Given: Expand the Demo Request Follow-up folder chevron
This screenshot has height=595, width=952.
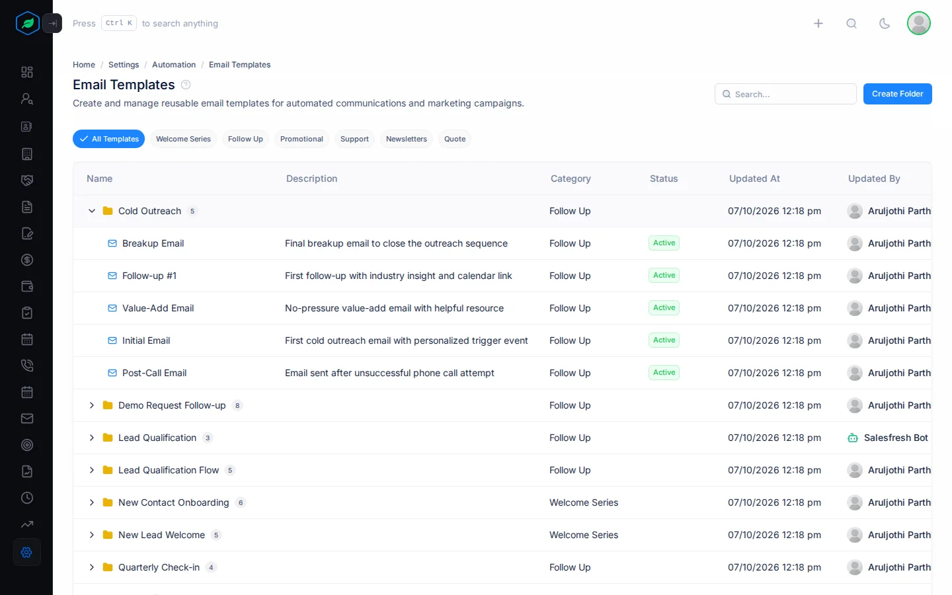Looking at the screenshot, I should (x=92, y=405).
